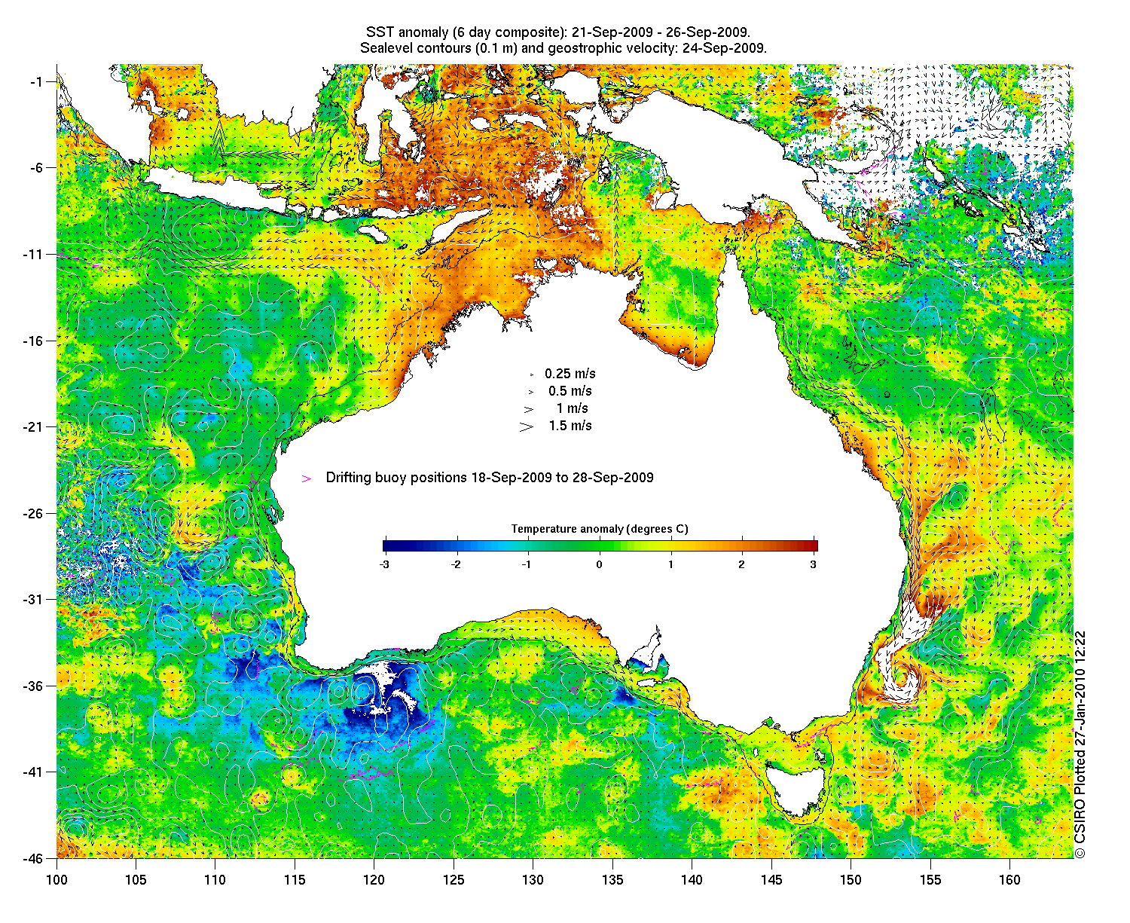Click the longitude axis label 115
This screenshot has height=923, width=1130.
tap(295, 880)
